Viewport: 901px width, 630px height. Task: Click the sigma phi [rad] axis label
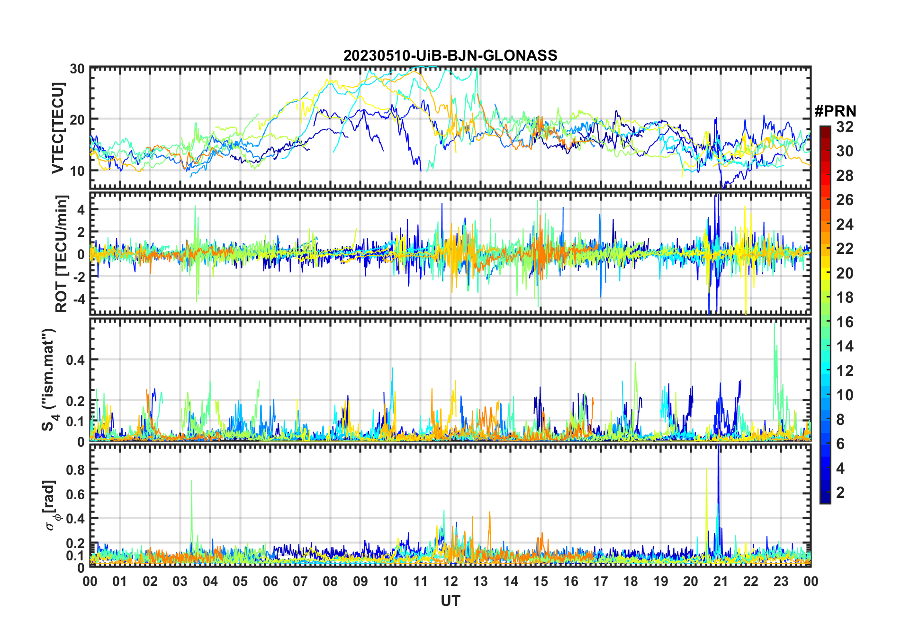click(51, 505)
